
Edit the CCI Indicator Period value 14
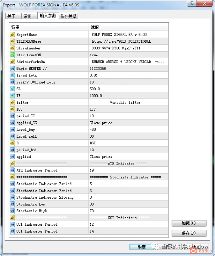tap(128, 231)
